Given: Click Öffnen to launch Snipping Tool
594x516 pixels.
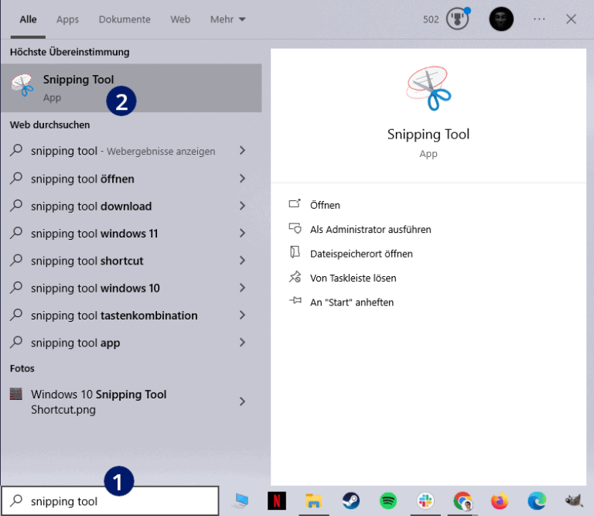Looking at the screenshot, I should click(x=325, y=205).
